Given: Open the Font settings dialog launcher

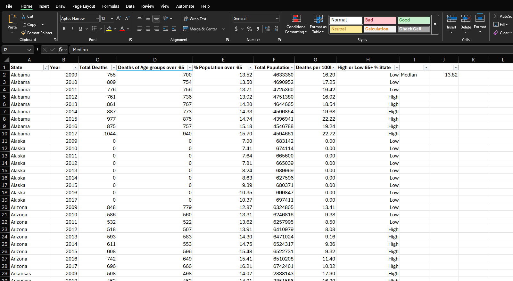Looking at the screenshot, I should (x=131, y=40).
